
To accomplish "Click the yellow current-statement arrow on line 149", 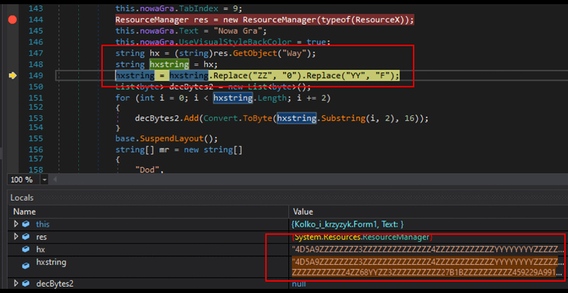I will coord(12,75).
